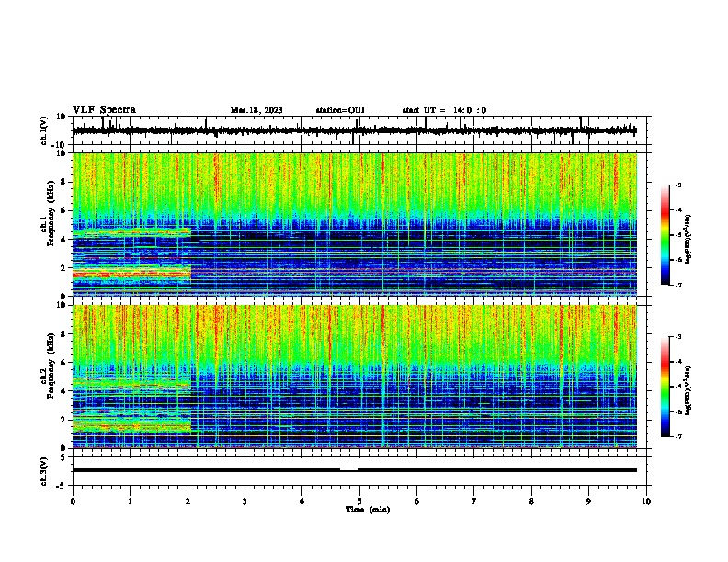The image size is (728, 562).
Task: Click the "VLF Spectra" plot title
Action: 104,110
